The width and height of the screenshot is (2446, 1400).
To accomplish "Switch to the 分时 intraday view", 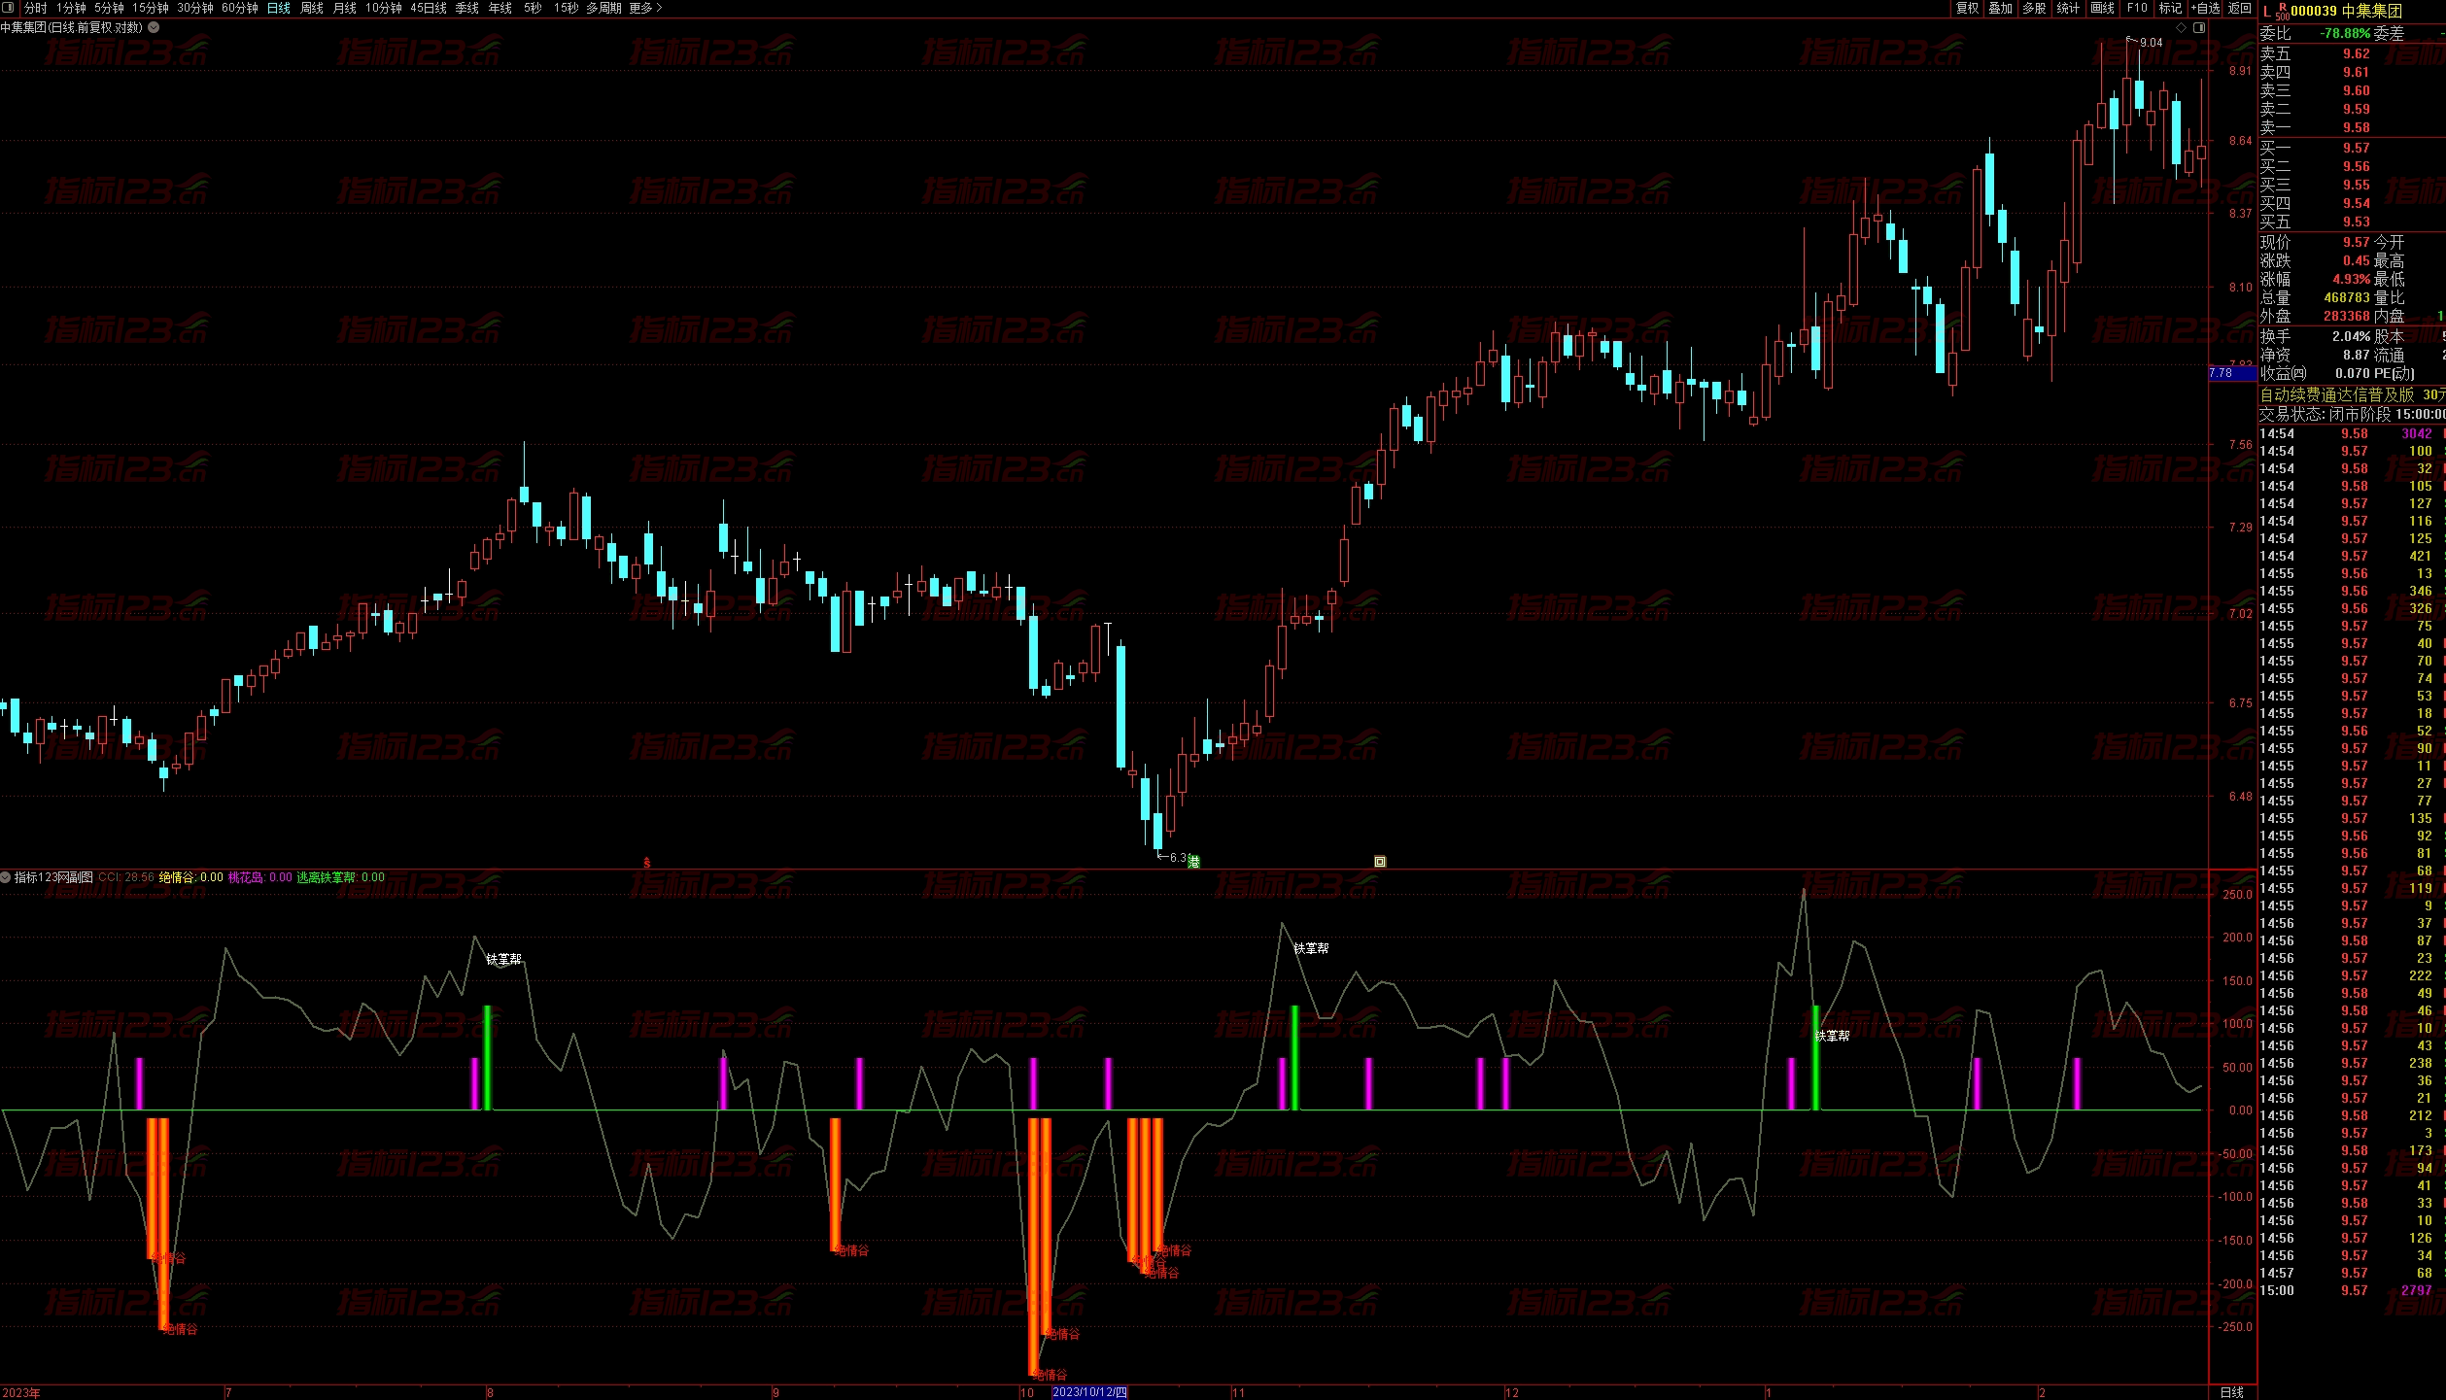I will pos(35,8).
